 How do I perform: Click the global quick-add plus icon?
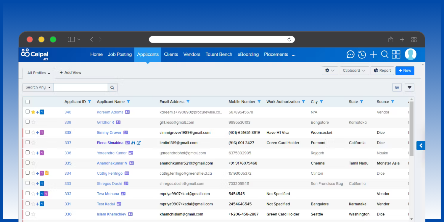tap(373, 54)
